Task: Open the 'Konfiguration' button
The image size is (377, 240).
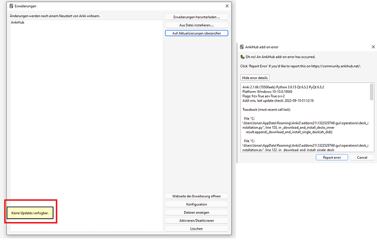Action: pos(197,204)
